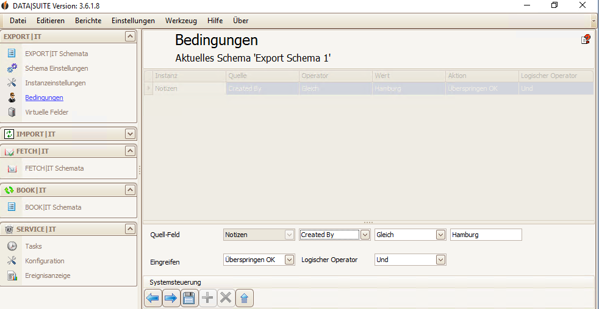
Task: Open the Ereignisanzeige link
Action: (48, 275)
